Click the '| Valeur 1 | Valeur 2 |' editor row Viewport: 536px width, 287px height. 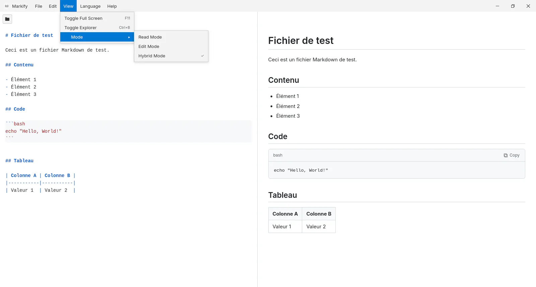click(x=41, y=190)
